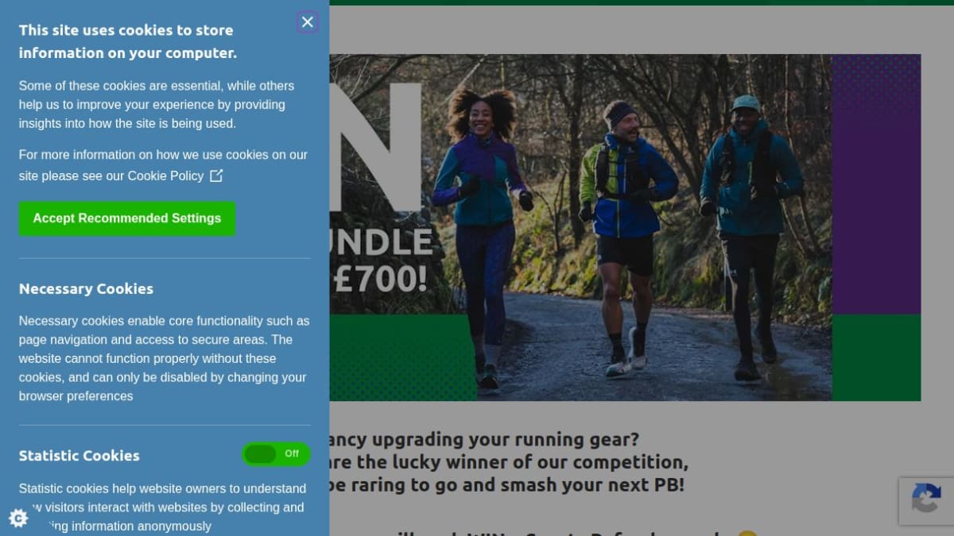Open the running competition banner image
Image resolution: width=954 pixels, height=536 pixels.
coord(625,227)
